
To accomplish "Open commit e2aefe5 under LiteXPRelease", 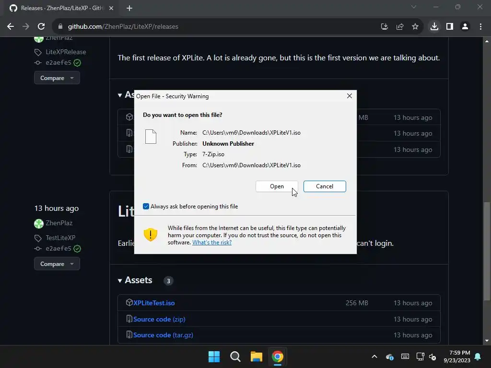I will click(58, 63).
